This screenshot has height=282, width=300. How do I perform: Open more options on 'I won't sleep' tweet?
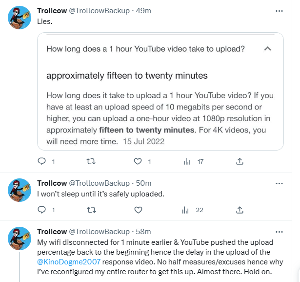pyautogui.click(x=279, y=183)
